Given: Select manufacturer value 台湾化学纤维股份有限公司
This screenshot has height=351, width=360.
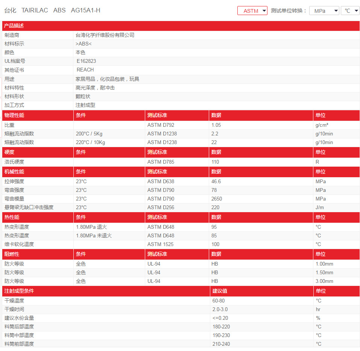Looking at the screenshot, I should click(105, 35).
